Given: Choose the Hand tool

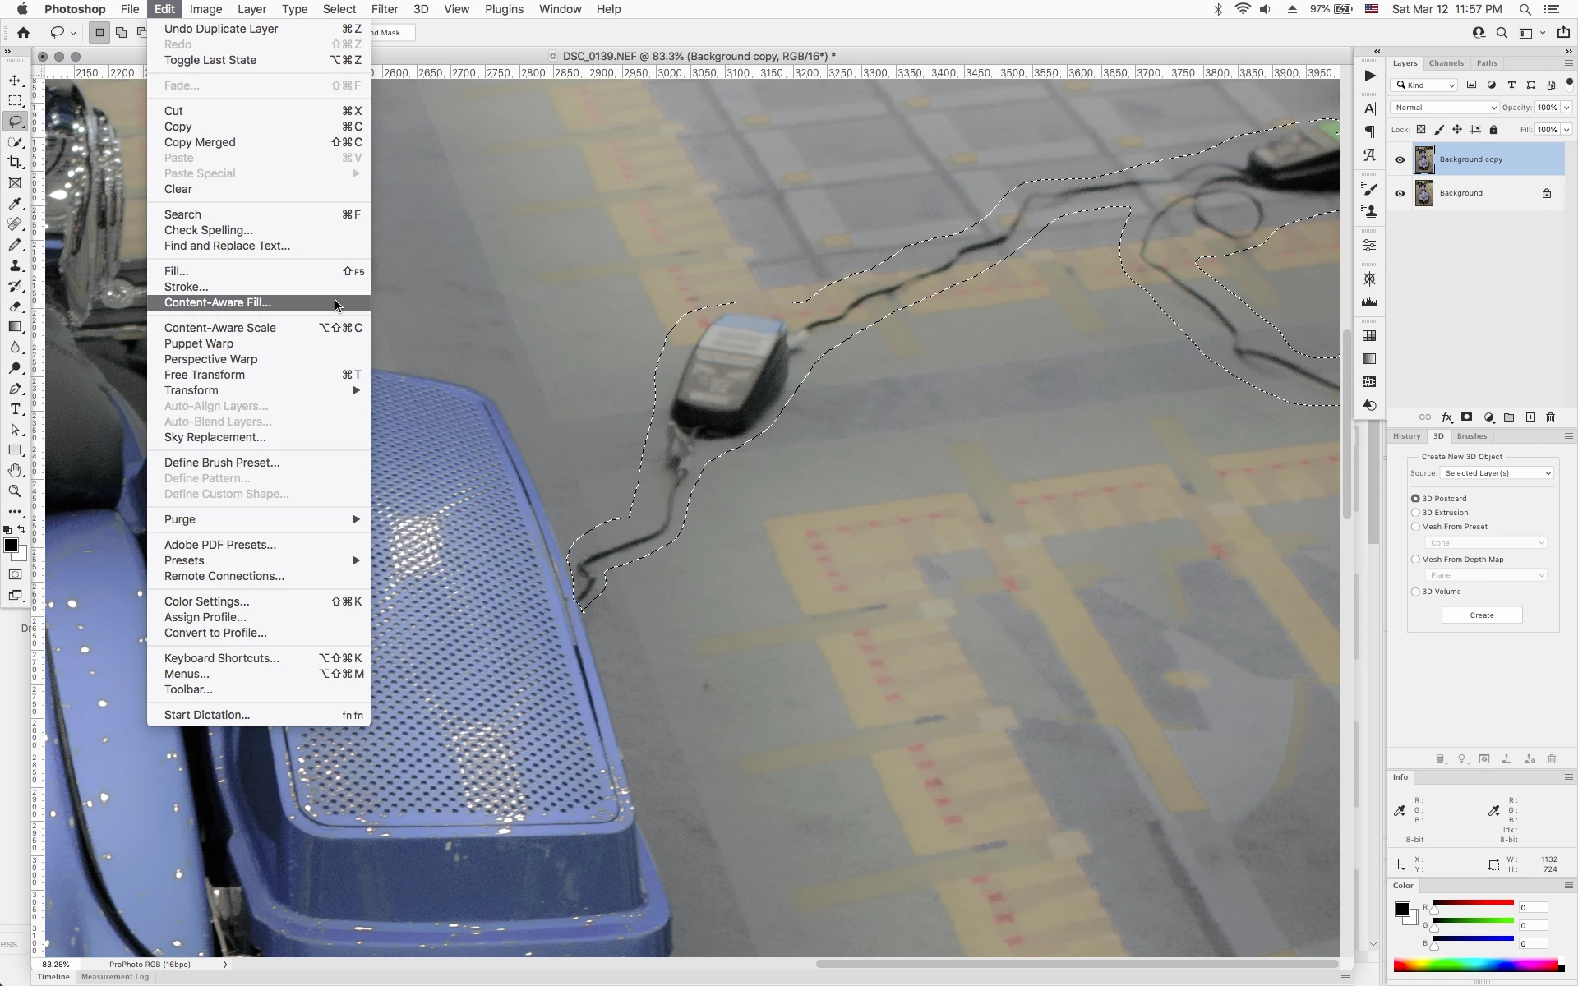Looking at the screenshot, I should [15, 471].
